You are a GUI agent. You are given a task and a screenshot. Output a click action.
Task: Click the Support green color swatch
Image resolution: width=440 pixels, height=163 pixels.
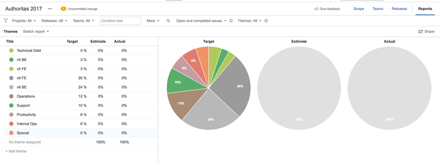[11, 106]
